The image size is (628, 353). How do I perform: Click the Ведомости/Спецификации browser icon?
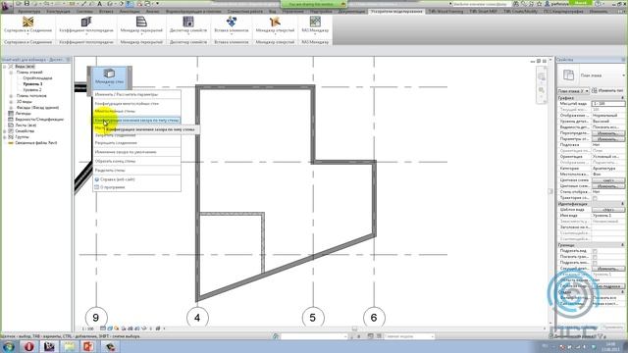(x=11, y=120)
